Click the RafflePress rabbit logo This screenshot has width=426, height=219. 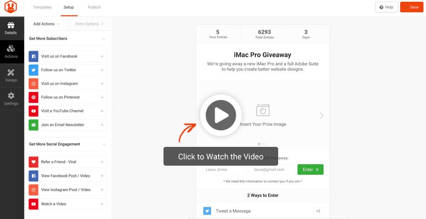pyautogui.click(x=10, y=7)
